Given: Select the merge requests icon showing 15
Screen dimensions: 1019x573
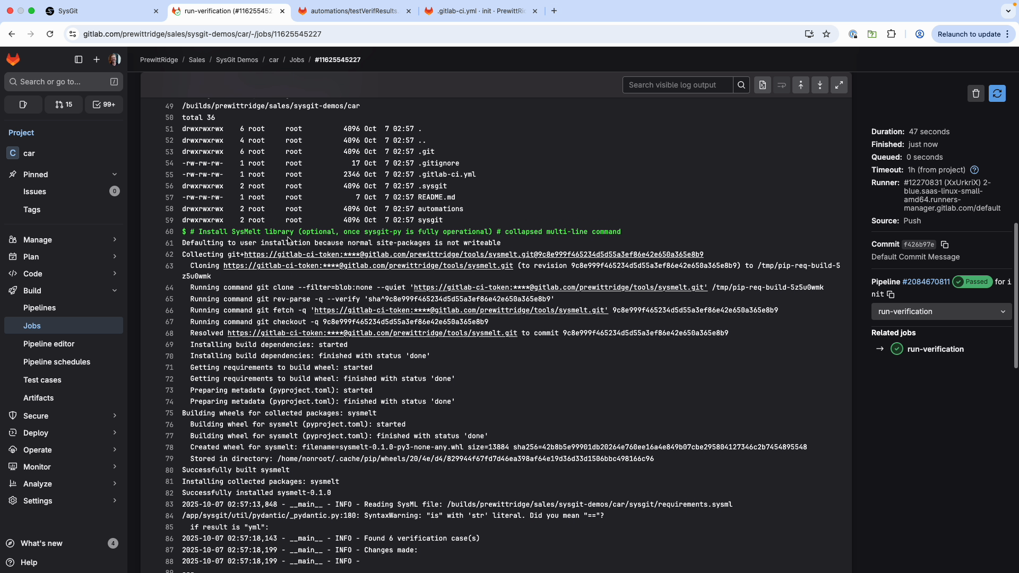Looking at the screenshot, I should click(63, 105).
